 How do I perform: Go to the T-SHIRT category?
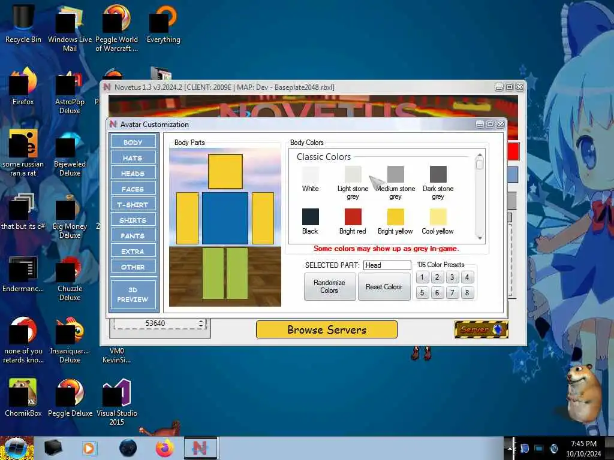pos(133,205)
